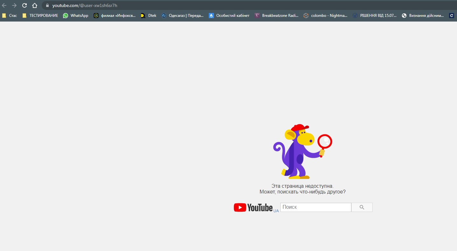The image size is (457, 251).
Task: Open the Breakbeatzone Radio bookmark
Action: 277,16
